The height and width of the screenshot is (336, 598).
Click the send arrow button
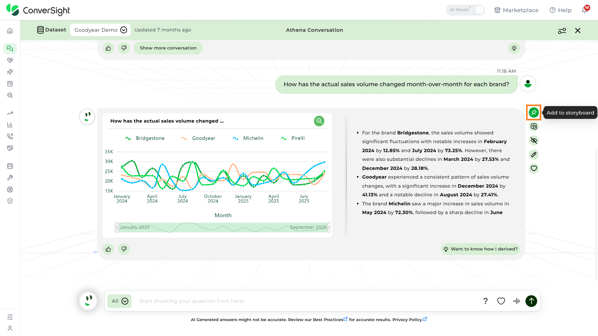tap(531, 301)
